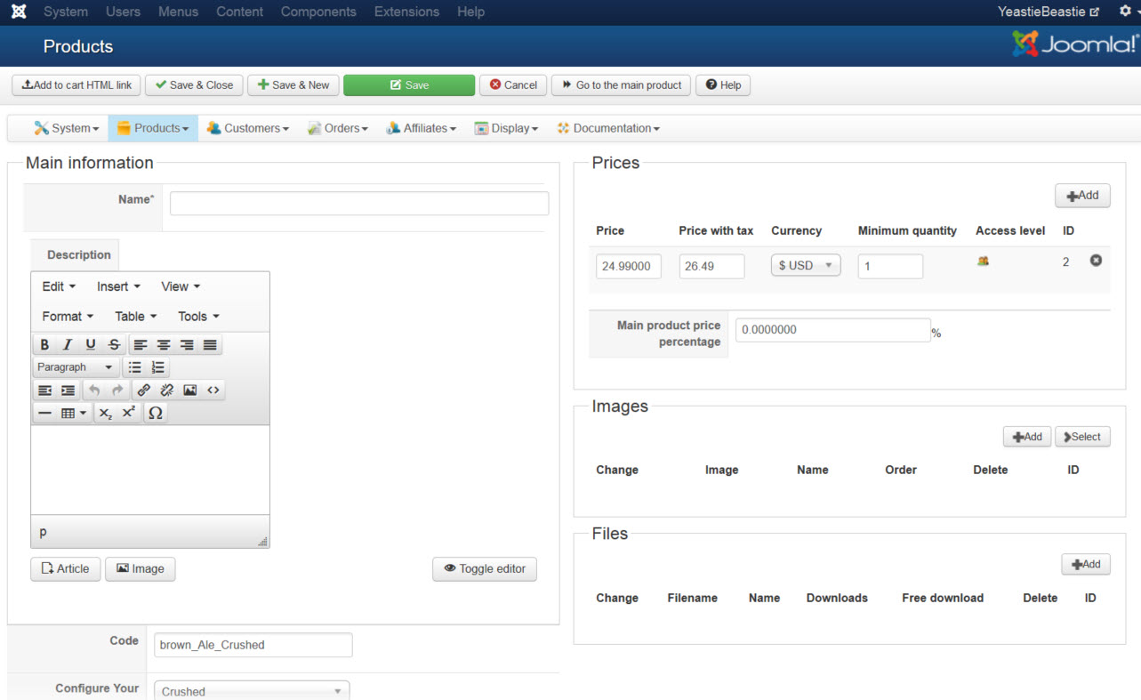Image resolution: width=1141 pixels, height=700 pixels.
Task: Justify the description text
Action: [x=210, y=345]
